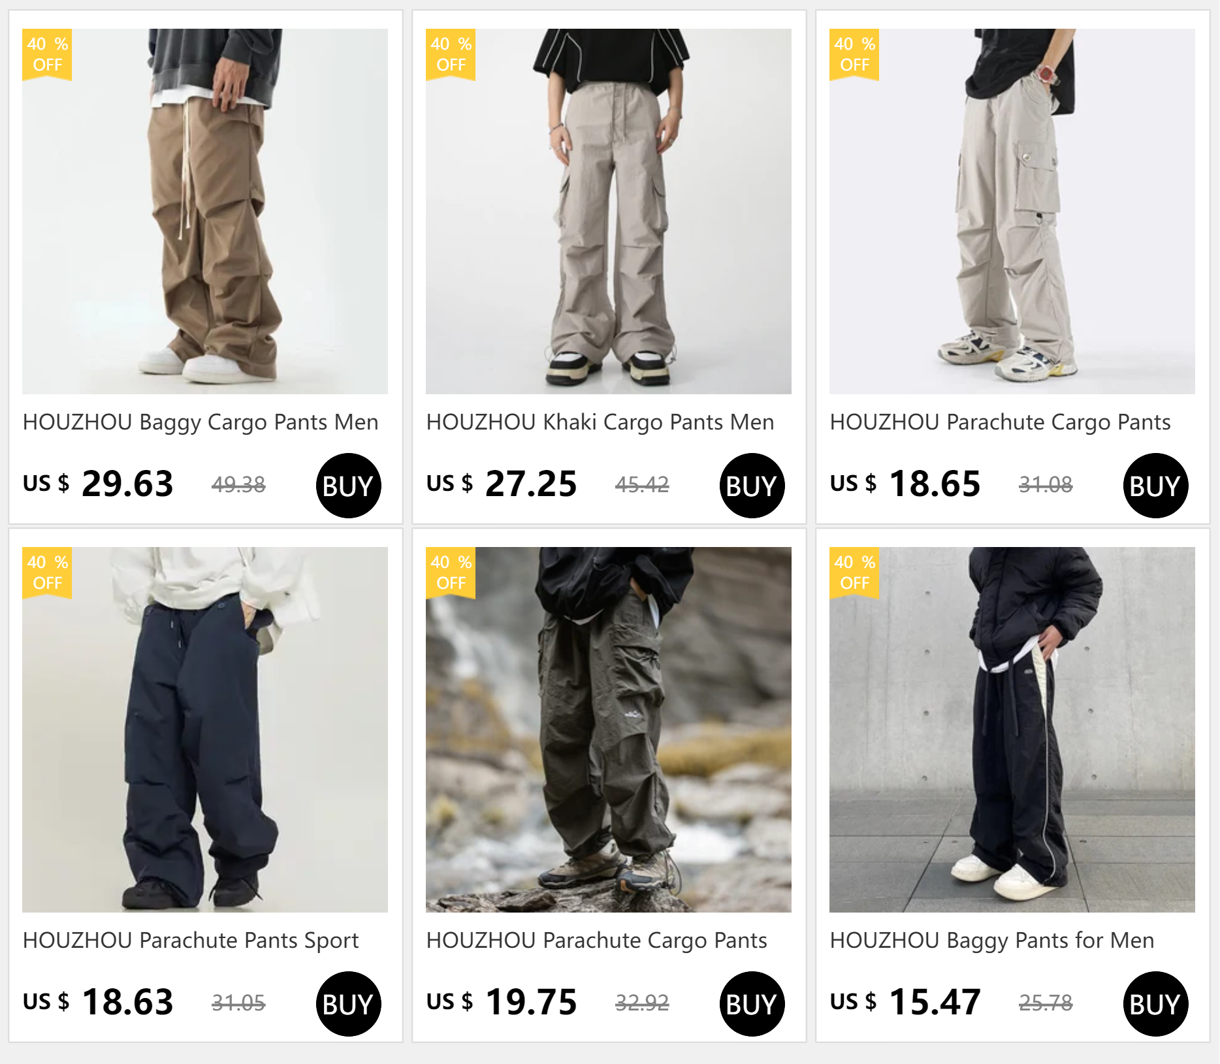Viewport: 1220px width, 1064px height.
Task: Click the US $ 15.47 price
Action: 905,1002
